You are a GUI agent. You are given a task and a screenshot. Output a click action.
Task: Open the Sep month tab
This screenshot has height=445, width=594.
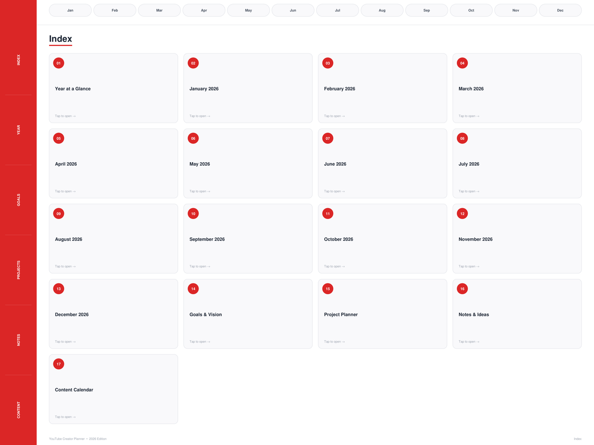pos(427,10)
